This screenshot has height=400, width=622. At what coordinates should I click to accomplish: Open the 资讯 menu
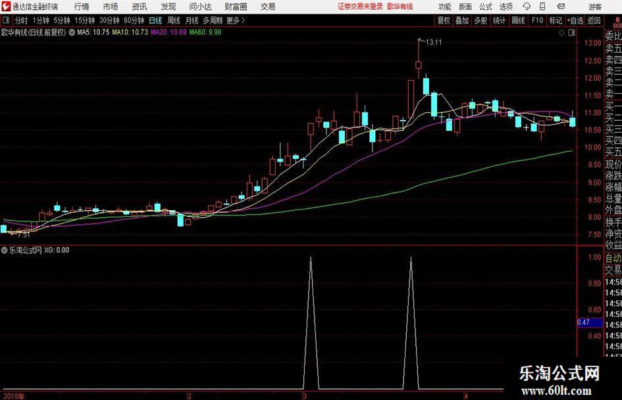coord(140,7)
